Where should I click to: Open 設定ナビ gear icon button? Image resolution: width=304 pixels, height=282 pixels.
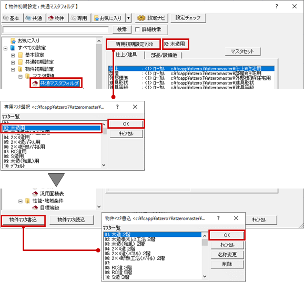[151, 18]
